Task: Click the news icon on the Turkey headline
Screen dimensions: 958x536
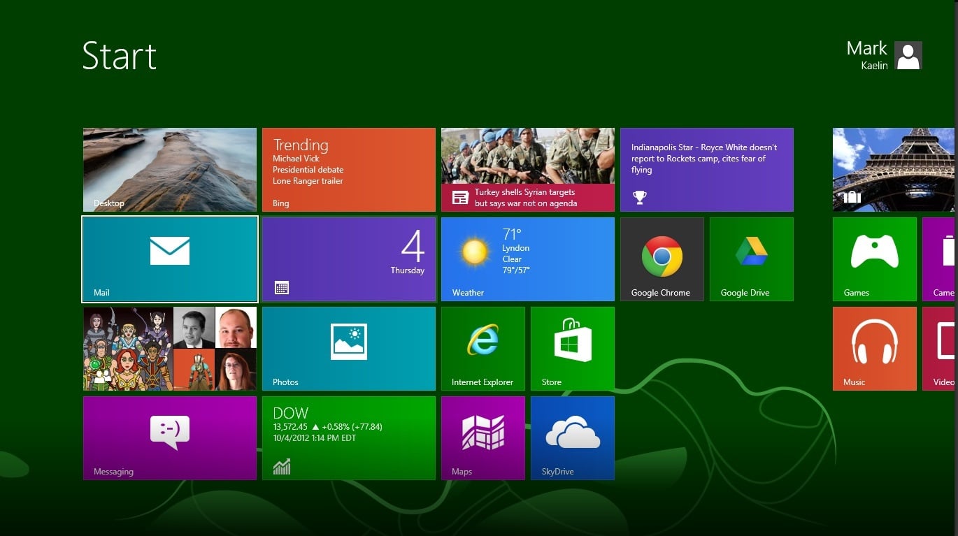Action: pos(460,198)
